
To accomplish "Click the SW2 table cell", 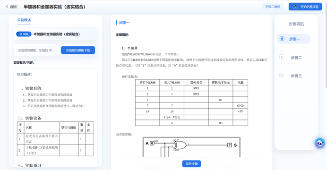I will point(196,94).
